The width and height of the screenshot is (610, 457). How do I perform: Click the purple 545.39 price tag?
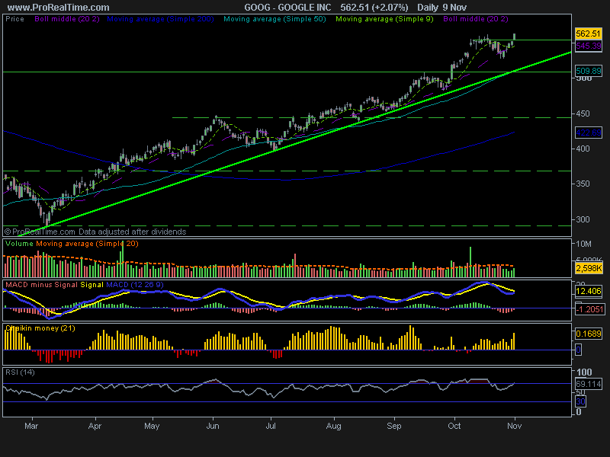(x=589, y=46)
